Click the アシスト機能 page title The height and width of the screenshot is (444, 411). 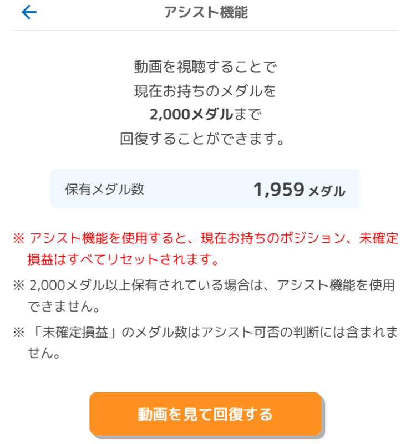coord(206,13)
